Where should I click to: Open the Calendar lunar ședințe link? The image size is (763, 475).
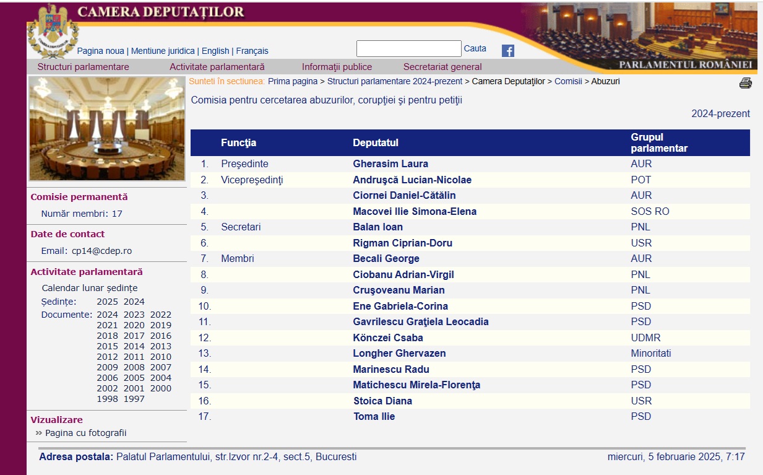tap(89, 288)
